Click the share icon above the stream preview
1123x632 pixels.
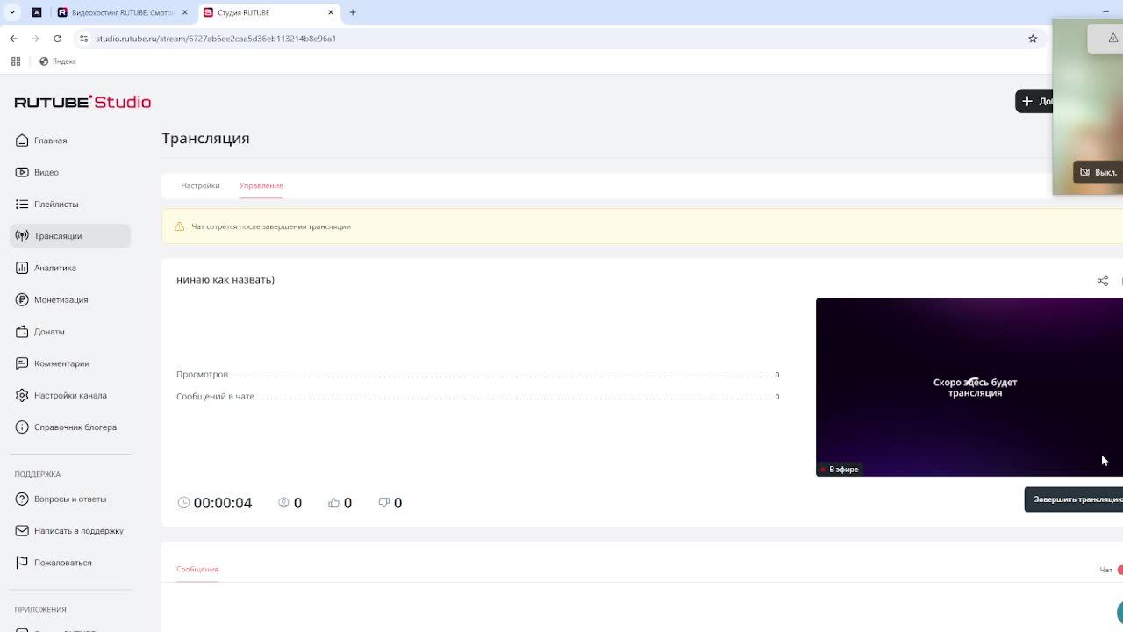pyautogui.click(x=1102, y=281)
